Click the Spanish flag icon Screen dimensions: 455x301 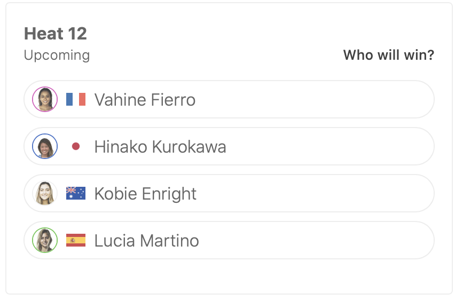[76, 240]
